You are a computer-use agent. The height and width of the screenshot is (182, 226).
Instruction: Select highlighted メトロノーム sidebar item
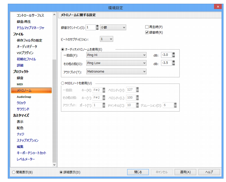31,90
